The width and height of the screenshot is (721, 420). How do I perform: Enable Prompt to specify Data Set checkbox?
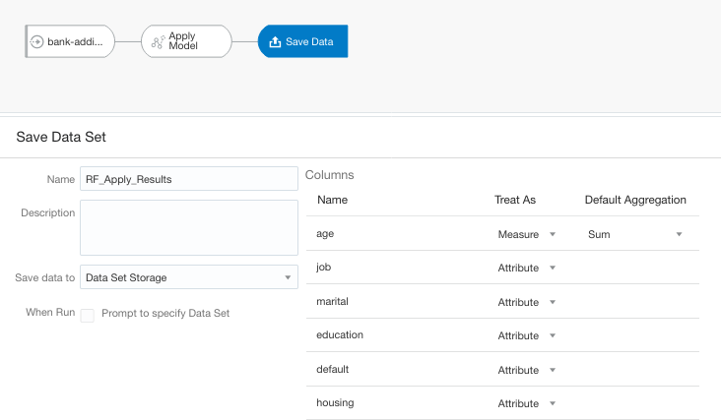(88, 314)
